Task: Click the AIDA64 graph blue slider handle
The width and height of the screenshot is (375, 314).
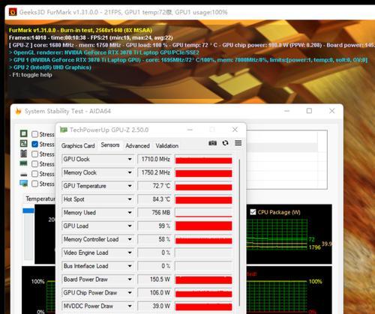Action: pos(28,211)
